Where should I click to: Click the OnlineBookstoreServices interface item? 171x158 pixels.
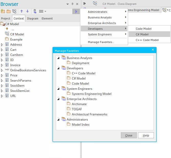pyautogui.click(x=28, y=70)
